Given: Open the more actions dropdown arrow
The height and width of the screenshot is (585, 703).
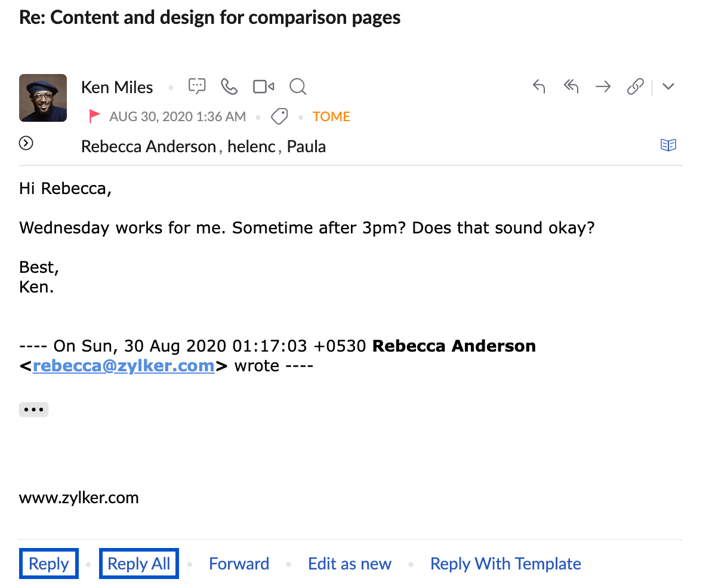Looking at the screenshot, I should pyautogui.click(x=668, y=87).
